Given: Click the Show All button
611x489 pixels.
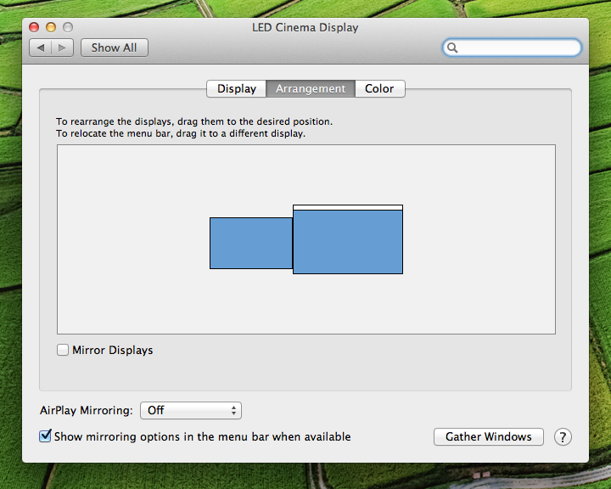Looking at the screenshot, I should [115, 48].
